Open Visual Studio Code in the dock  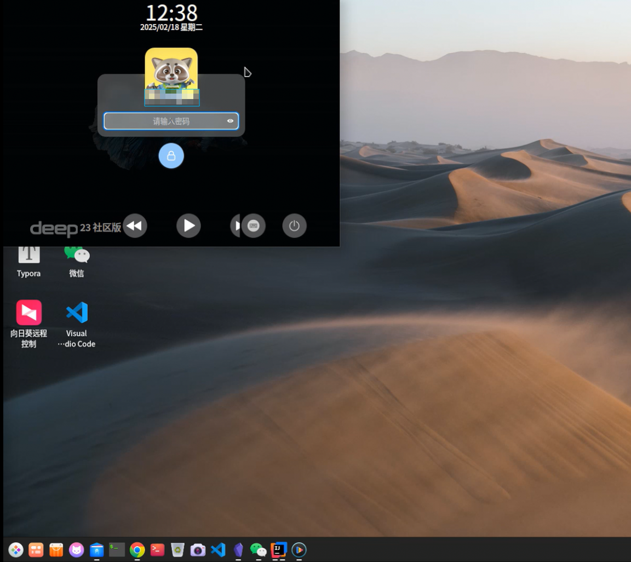coord(218,549)
